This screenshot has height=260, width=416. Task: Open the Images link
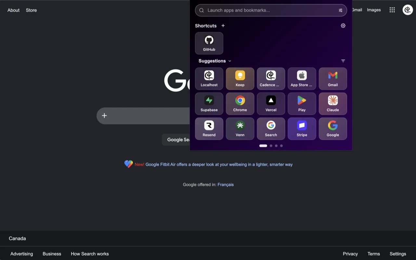coord(374,10)
